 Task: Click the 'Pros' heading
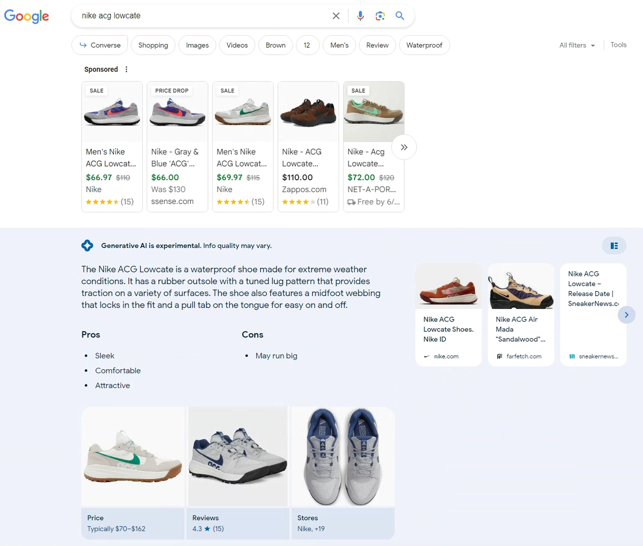tap(91, 335)
